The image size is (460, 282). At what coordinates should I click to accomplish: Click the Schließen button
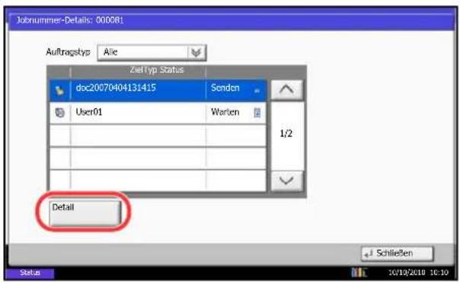pyautogui.click(x=398, y=254)
